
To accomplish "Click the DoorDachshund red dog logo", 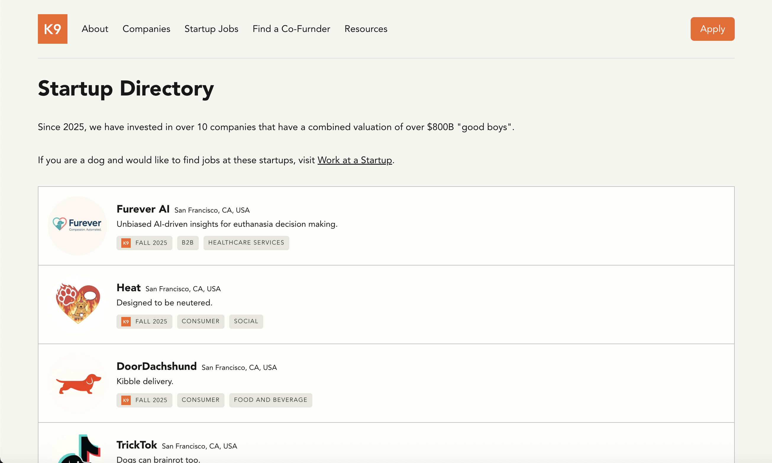I will pyautogui.click(x=78, y=383).
